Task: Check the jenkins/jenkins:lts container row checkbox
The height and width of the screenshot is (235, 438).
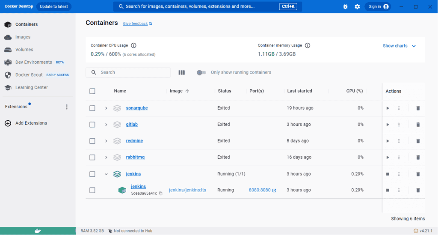Action: (92, 190)
